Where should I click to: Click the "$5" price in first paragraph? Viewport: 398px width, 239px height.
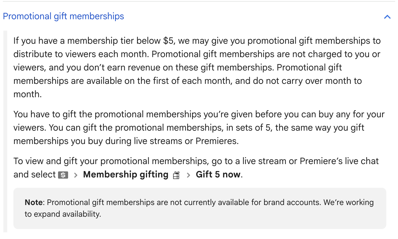pos(169,41)
